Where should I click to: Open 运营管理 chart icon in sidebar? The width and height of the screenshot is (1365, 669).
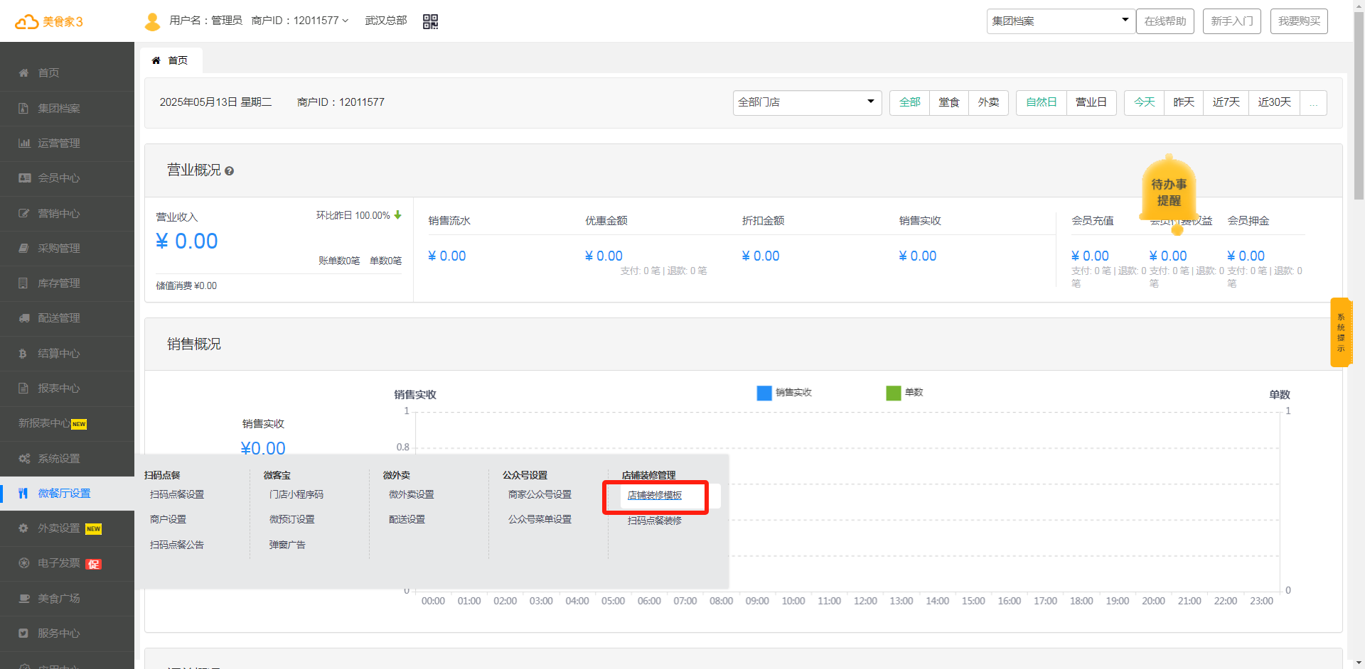point(24,143)
